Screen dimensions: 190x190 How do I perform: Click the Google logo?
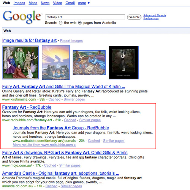(x=22, y=17)
